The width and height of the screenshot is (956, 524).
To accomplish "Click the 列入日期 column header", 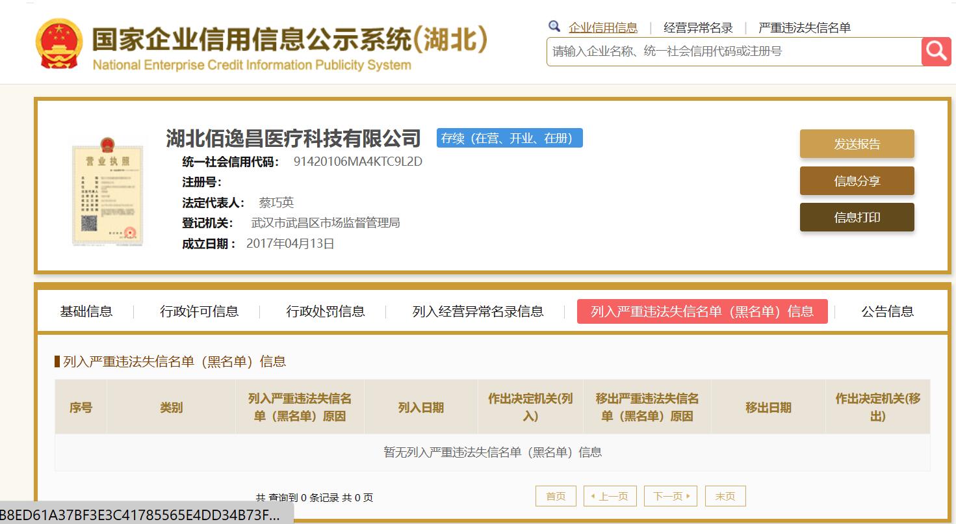I will coord(421,408).
